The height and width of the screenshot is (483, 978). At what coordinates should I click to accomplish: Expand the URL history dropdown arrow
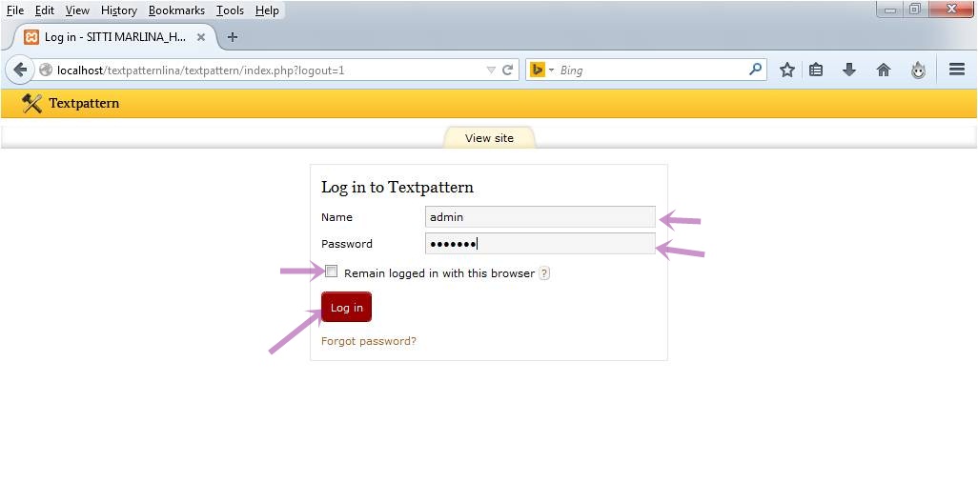pos(491,70)
